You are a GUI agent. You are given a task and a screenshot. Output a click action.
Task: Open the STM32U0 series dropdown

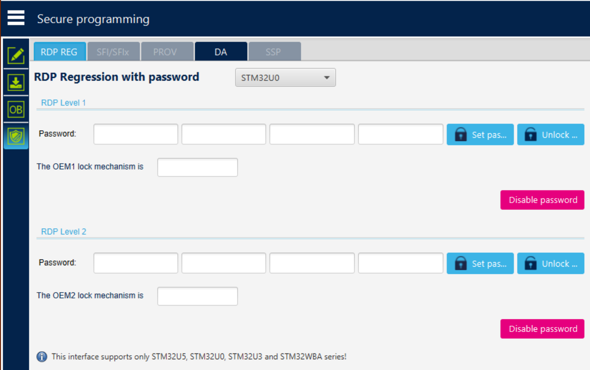tap(285, 77)
